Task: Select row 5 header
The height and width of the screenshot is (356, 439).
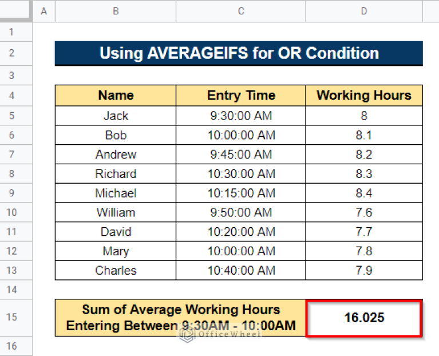Action: tap(16, 116)
